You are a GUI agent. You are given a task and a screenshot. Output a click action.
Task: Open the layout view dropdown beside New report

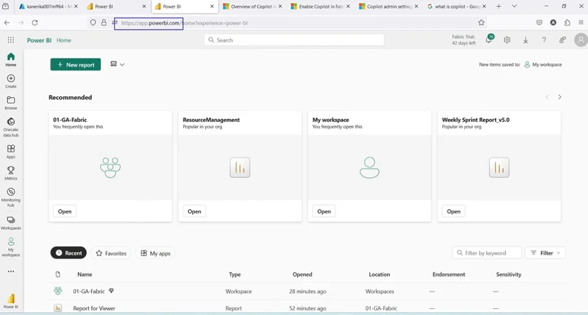117,64
